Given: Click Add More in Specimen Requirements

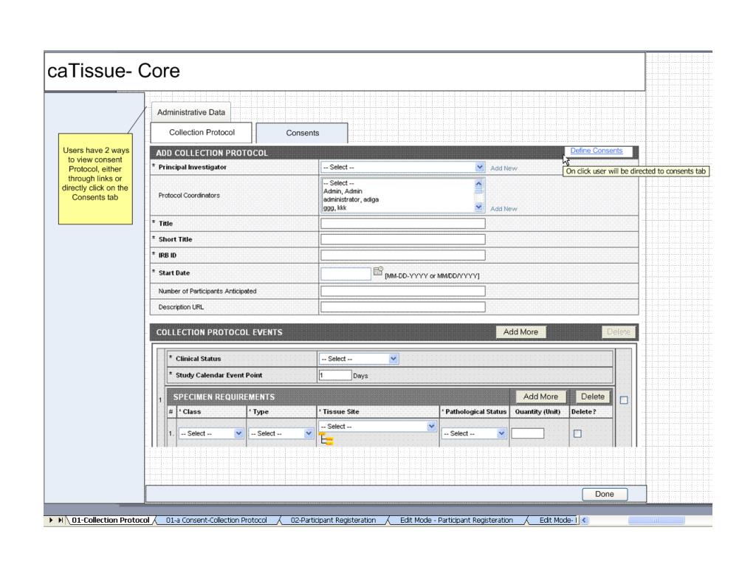Looking at the screenshot, I should click(x=540, y=396).
